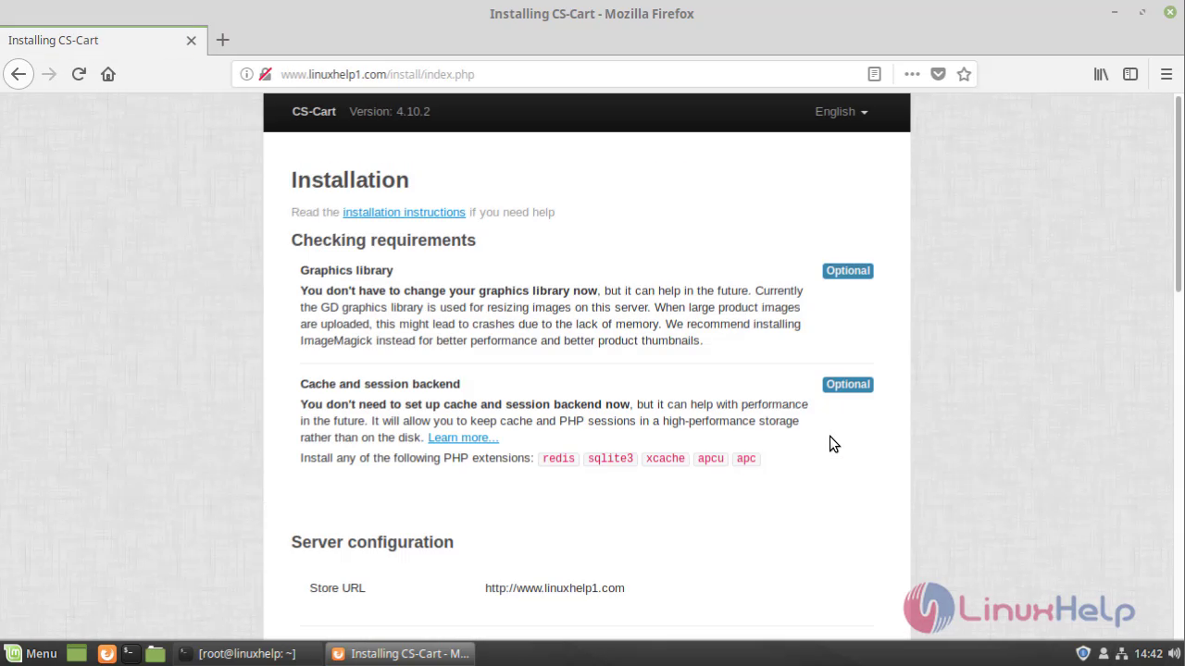Launch terminal from taskbar launcher
The width and height of the screenshot is (1185, 666).
tap(131, 653)
